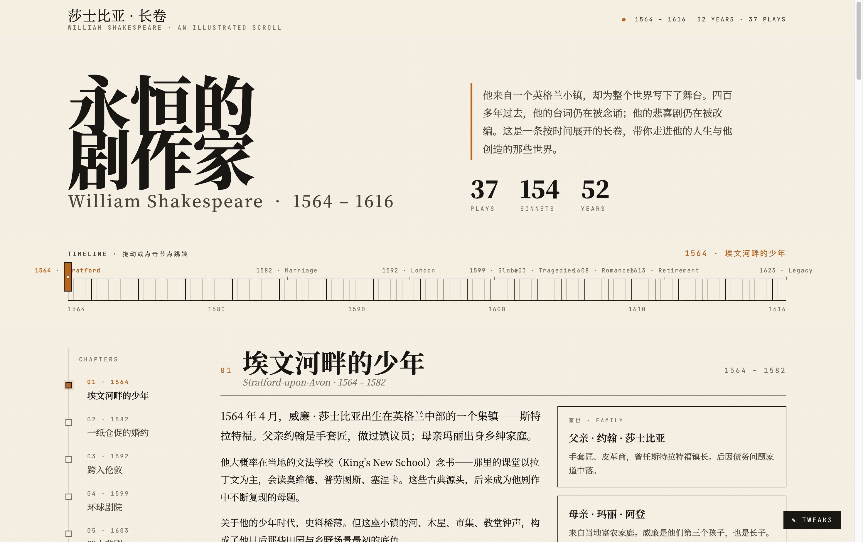The height and width of the screenshot is (542, 863).
Task: Click the orange 1564 · 埃文河畔的少年 timeline readout
Action: [x=735, y=253]
